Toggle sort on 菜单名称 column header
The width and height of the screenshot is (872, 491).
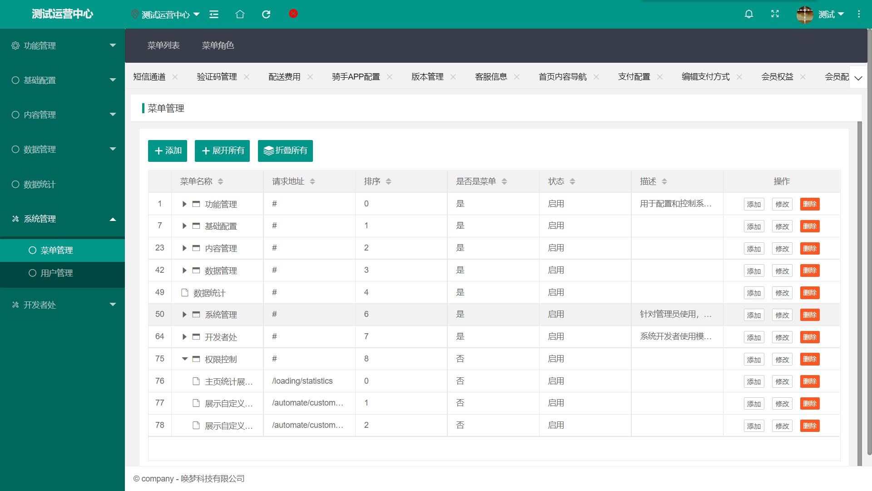222,181
